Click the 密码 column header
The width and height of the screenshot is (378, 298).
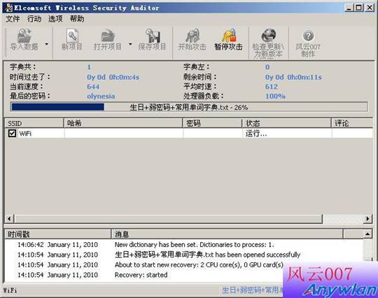[212, 123]
